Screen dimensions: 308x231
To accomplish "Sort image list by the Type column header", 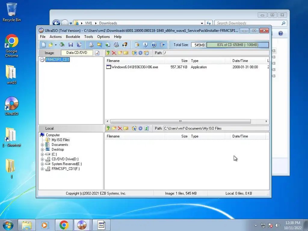I will click(x=207, y=61).
